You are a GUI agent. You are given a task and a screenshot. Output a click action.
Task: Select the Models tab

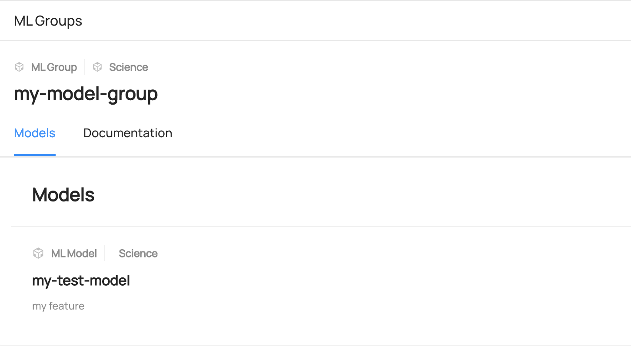35,133
